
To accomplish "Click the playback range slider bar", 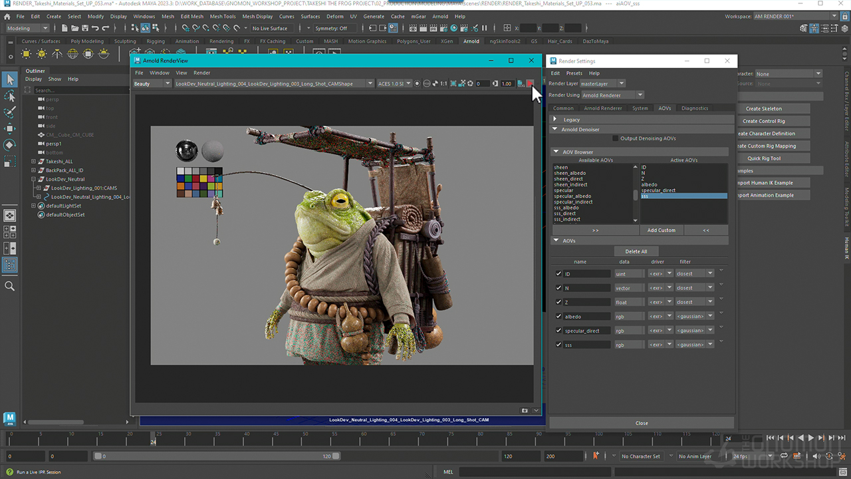I will coord(216,456).
